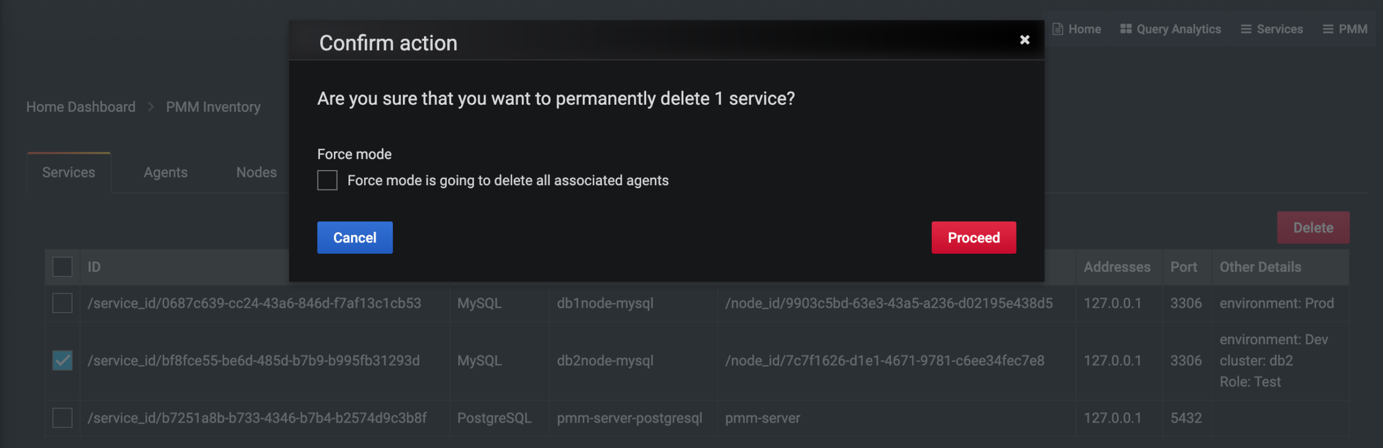The height and width of the screenshot is (448, 1383).
Task: Click the Query Analytics grid icon
Action: coord(1125,29)
